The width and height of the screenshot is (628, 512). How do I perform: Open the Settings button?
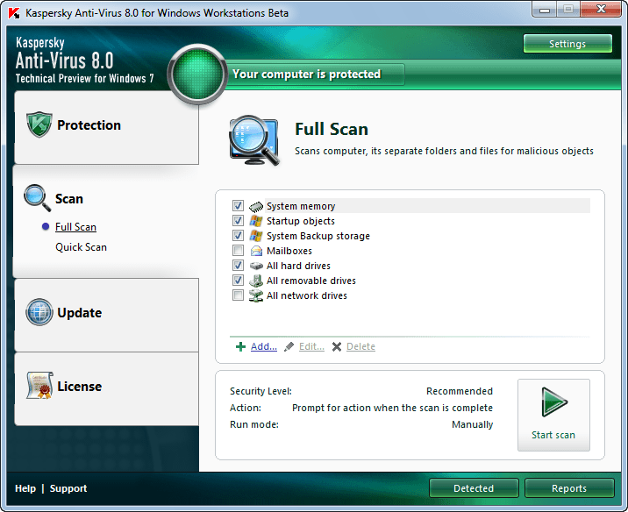pos(567,44)
